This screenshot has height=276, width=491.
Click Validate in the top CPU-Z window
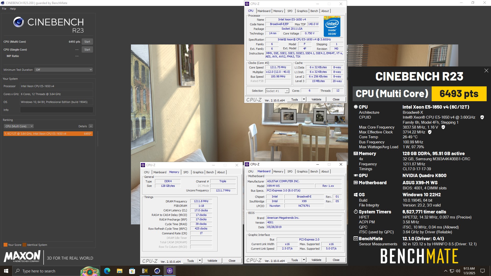pos(316,99)
